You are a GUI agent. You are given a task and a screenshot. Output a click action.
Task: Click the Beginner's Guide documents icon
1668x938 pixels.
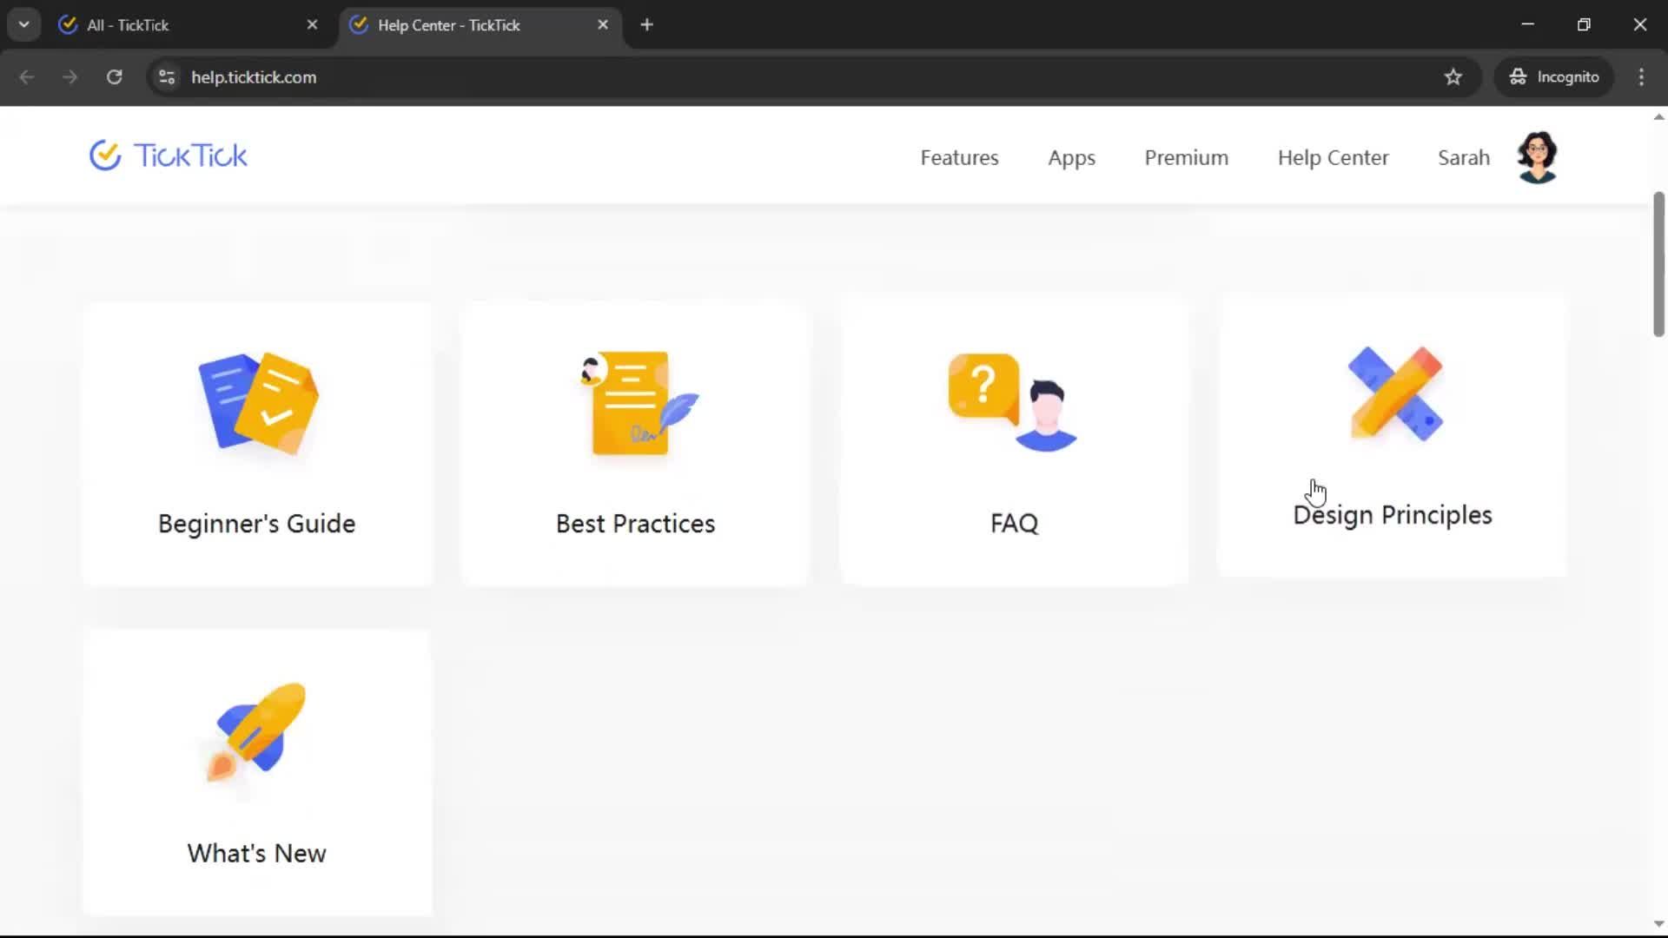258,403
